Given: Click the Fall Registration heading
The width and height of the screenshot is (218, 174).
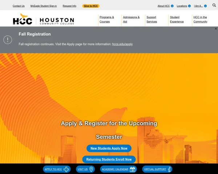Looking at the screenshot, I should click(x=35, y=34).
